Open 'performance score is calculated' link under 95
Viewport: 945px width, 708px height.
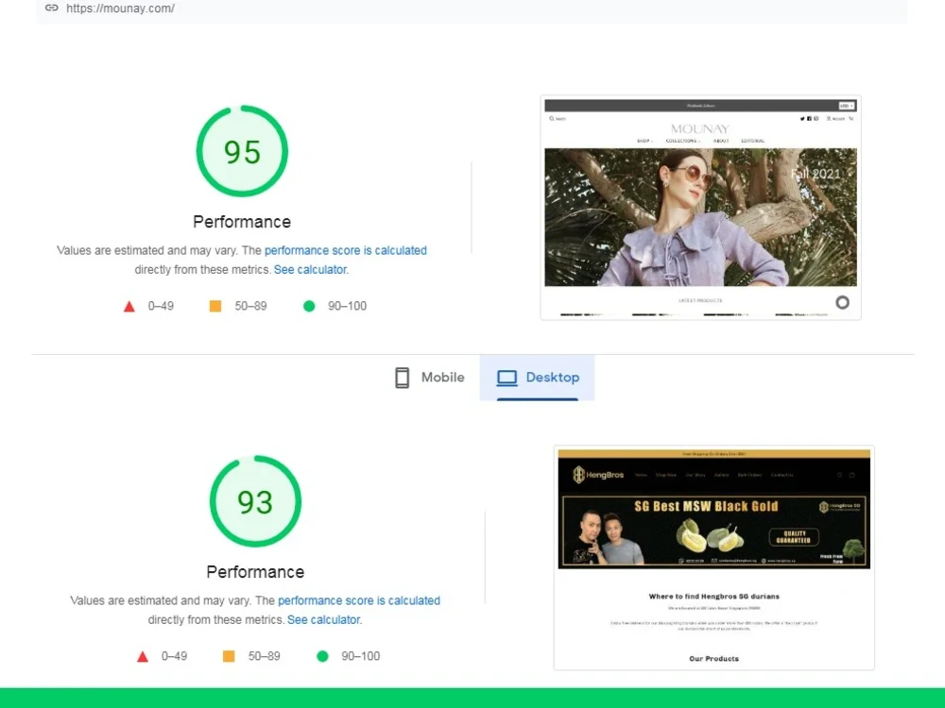[345, 250]
